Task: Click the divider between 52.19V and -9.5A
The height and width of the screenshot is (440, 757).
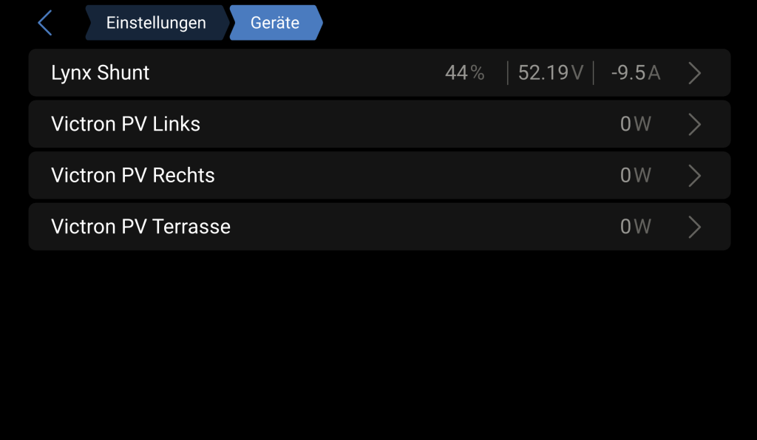Action: tap(594, 73)
